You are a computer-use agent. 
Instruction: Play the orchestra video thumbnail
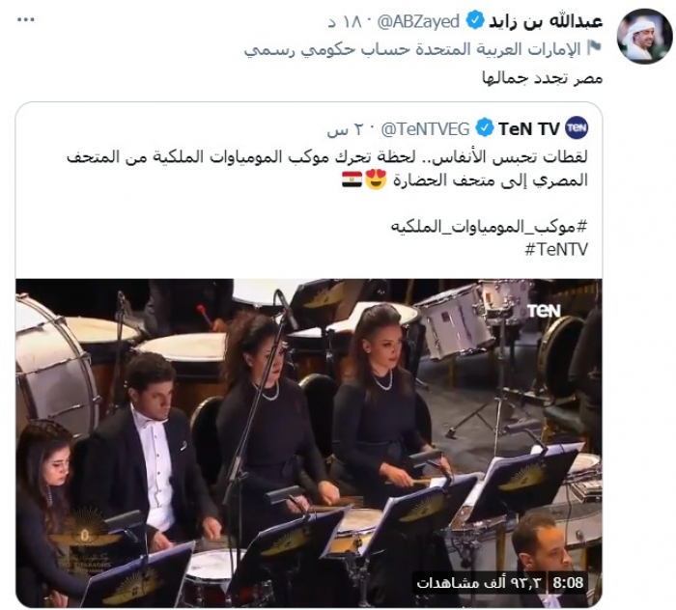click(x=309, y=443)
